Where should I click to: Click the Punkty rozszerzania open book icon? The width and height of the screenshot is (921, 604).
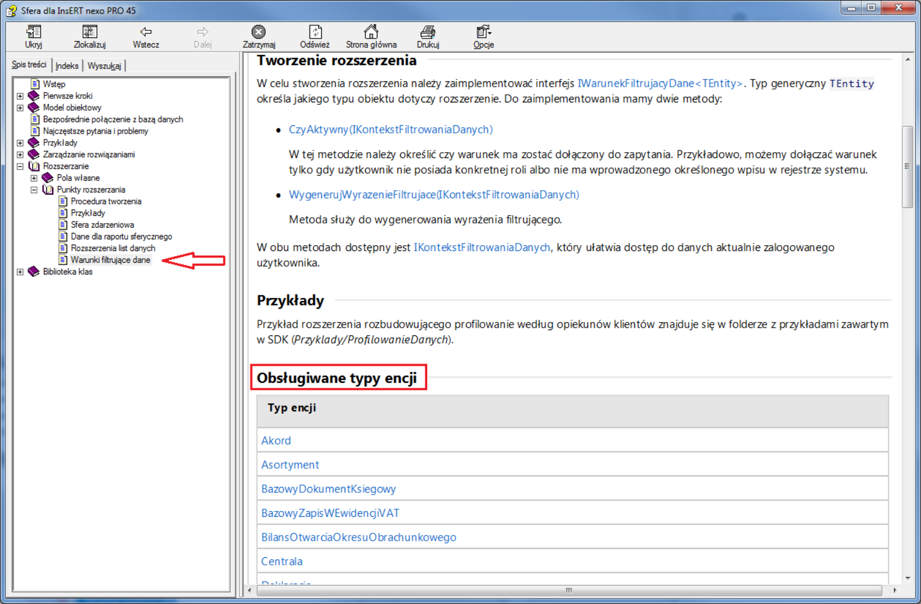[48, 190]
